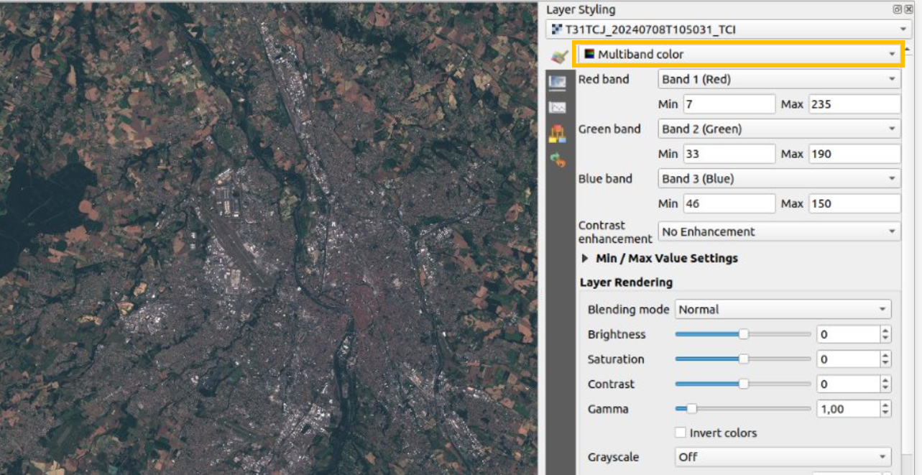Open the Blending mode dropdown

tap(783, 310)
